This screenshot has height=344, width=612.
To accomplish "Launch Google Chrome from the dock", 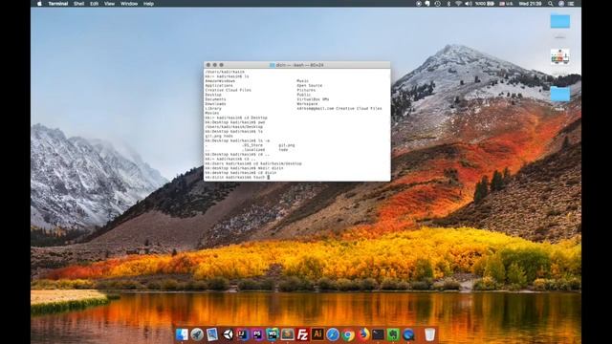I will [x=347, y=334].
